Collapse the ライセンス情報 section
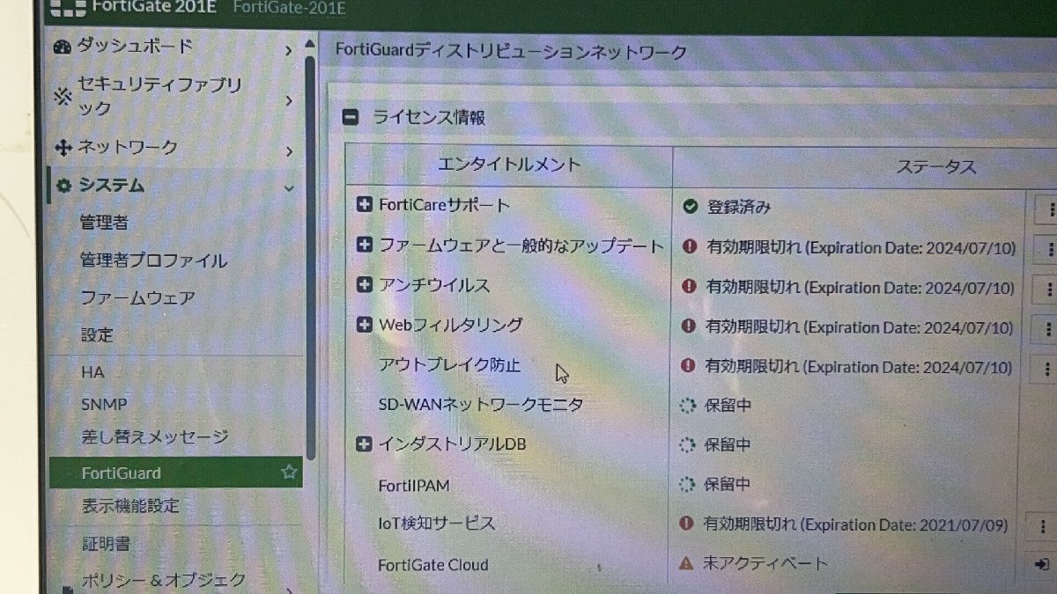1057x594 pixels. 351,117
